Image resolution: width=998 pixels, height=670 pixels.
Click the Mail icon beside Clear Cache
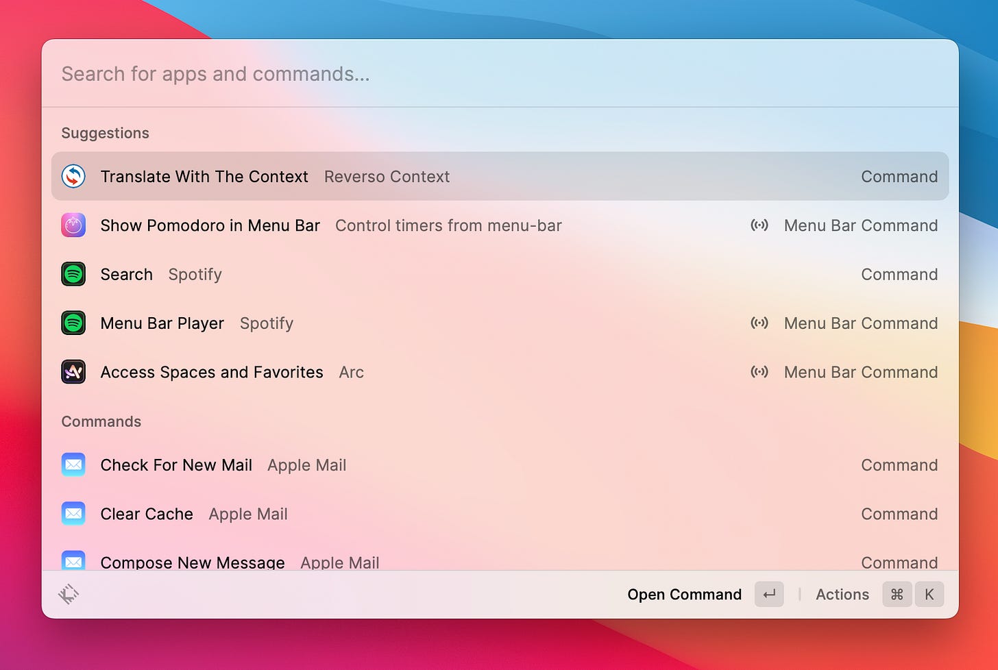tap(73, 514)
